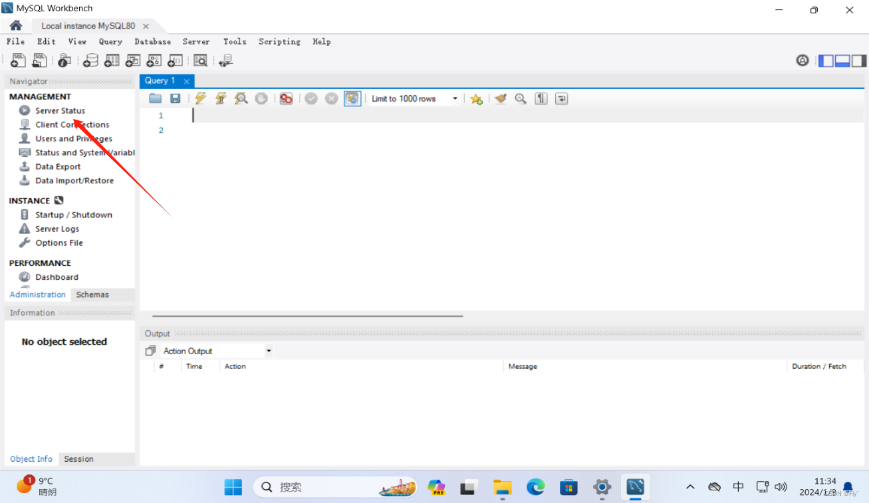Show find panel magnifier icon
The height and width of the screenshot is (503, 869).
521,98
